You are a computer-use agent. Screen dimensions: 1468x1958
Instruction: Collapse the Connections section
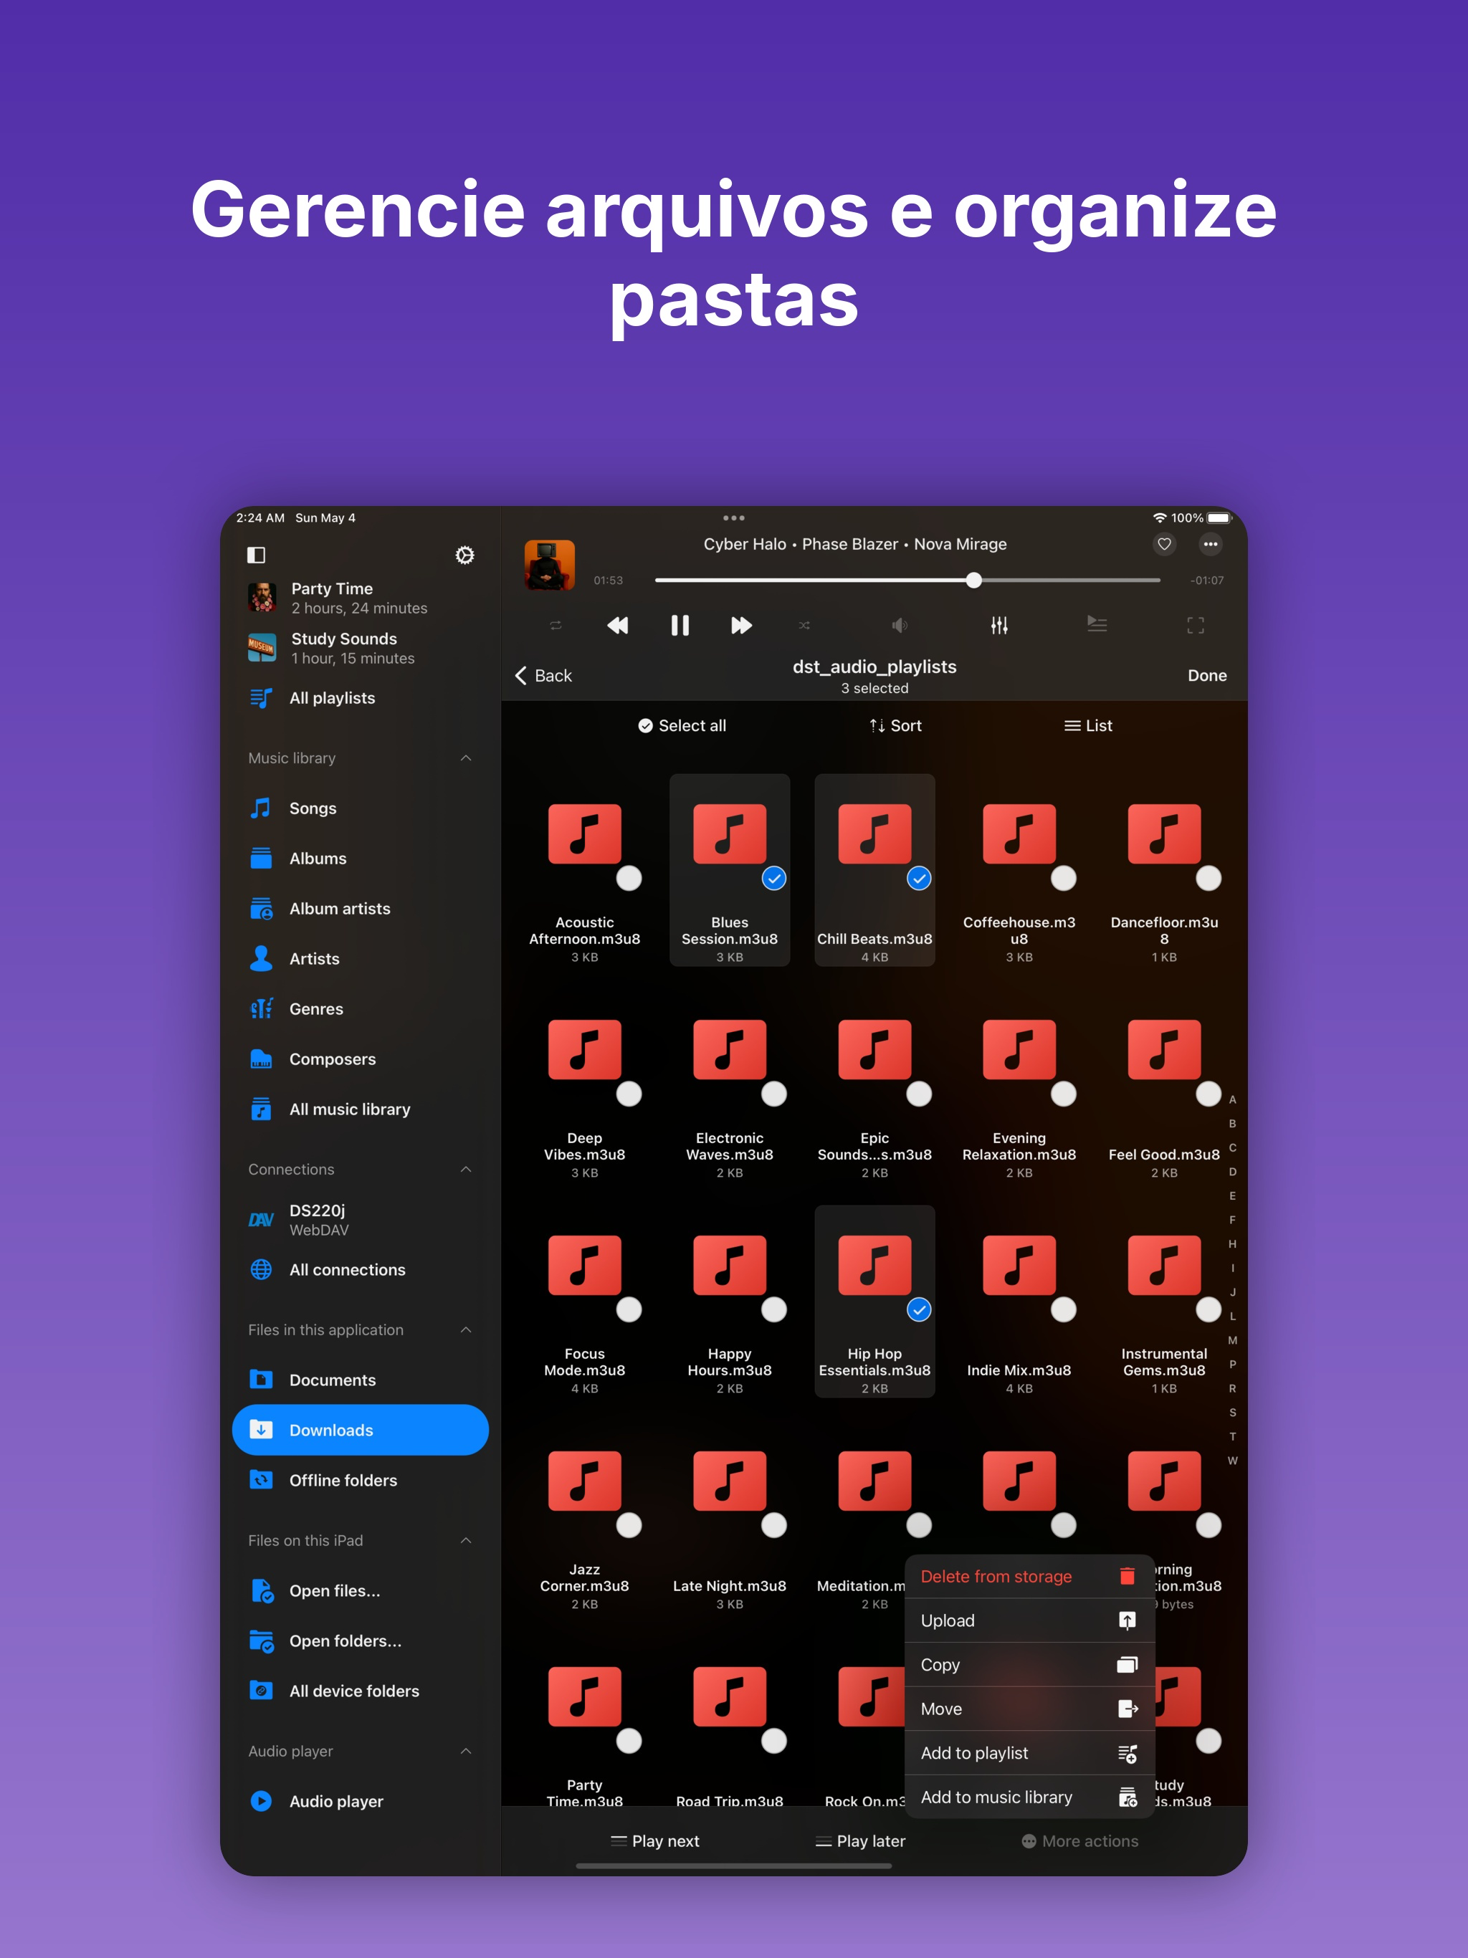point(466,1170)
